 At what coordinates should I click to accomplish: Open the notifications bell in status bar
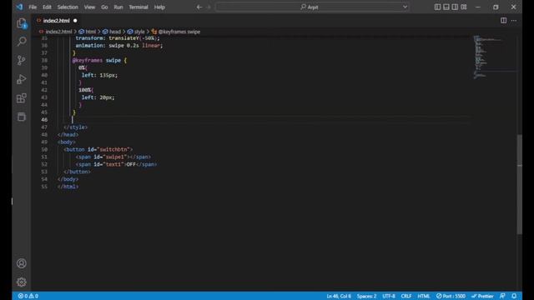point(514,296)
